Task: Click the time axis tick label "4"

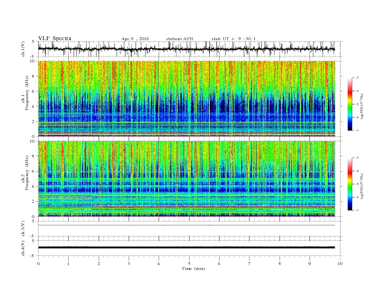Action: [159, 264]
